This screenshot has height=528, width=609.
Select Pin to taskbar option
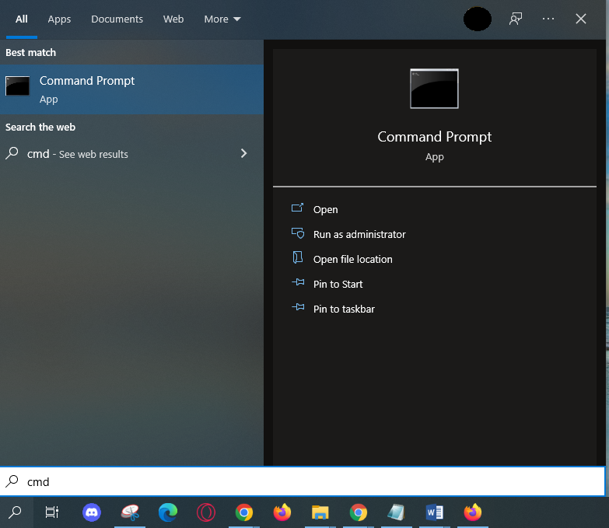(343, 309)
